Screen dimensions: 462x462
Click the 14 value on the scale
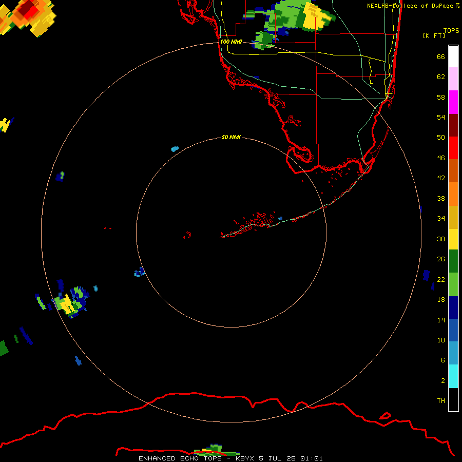(441, 320)
